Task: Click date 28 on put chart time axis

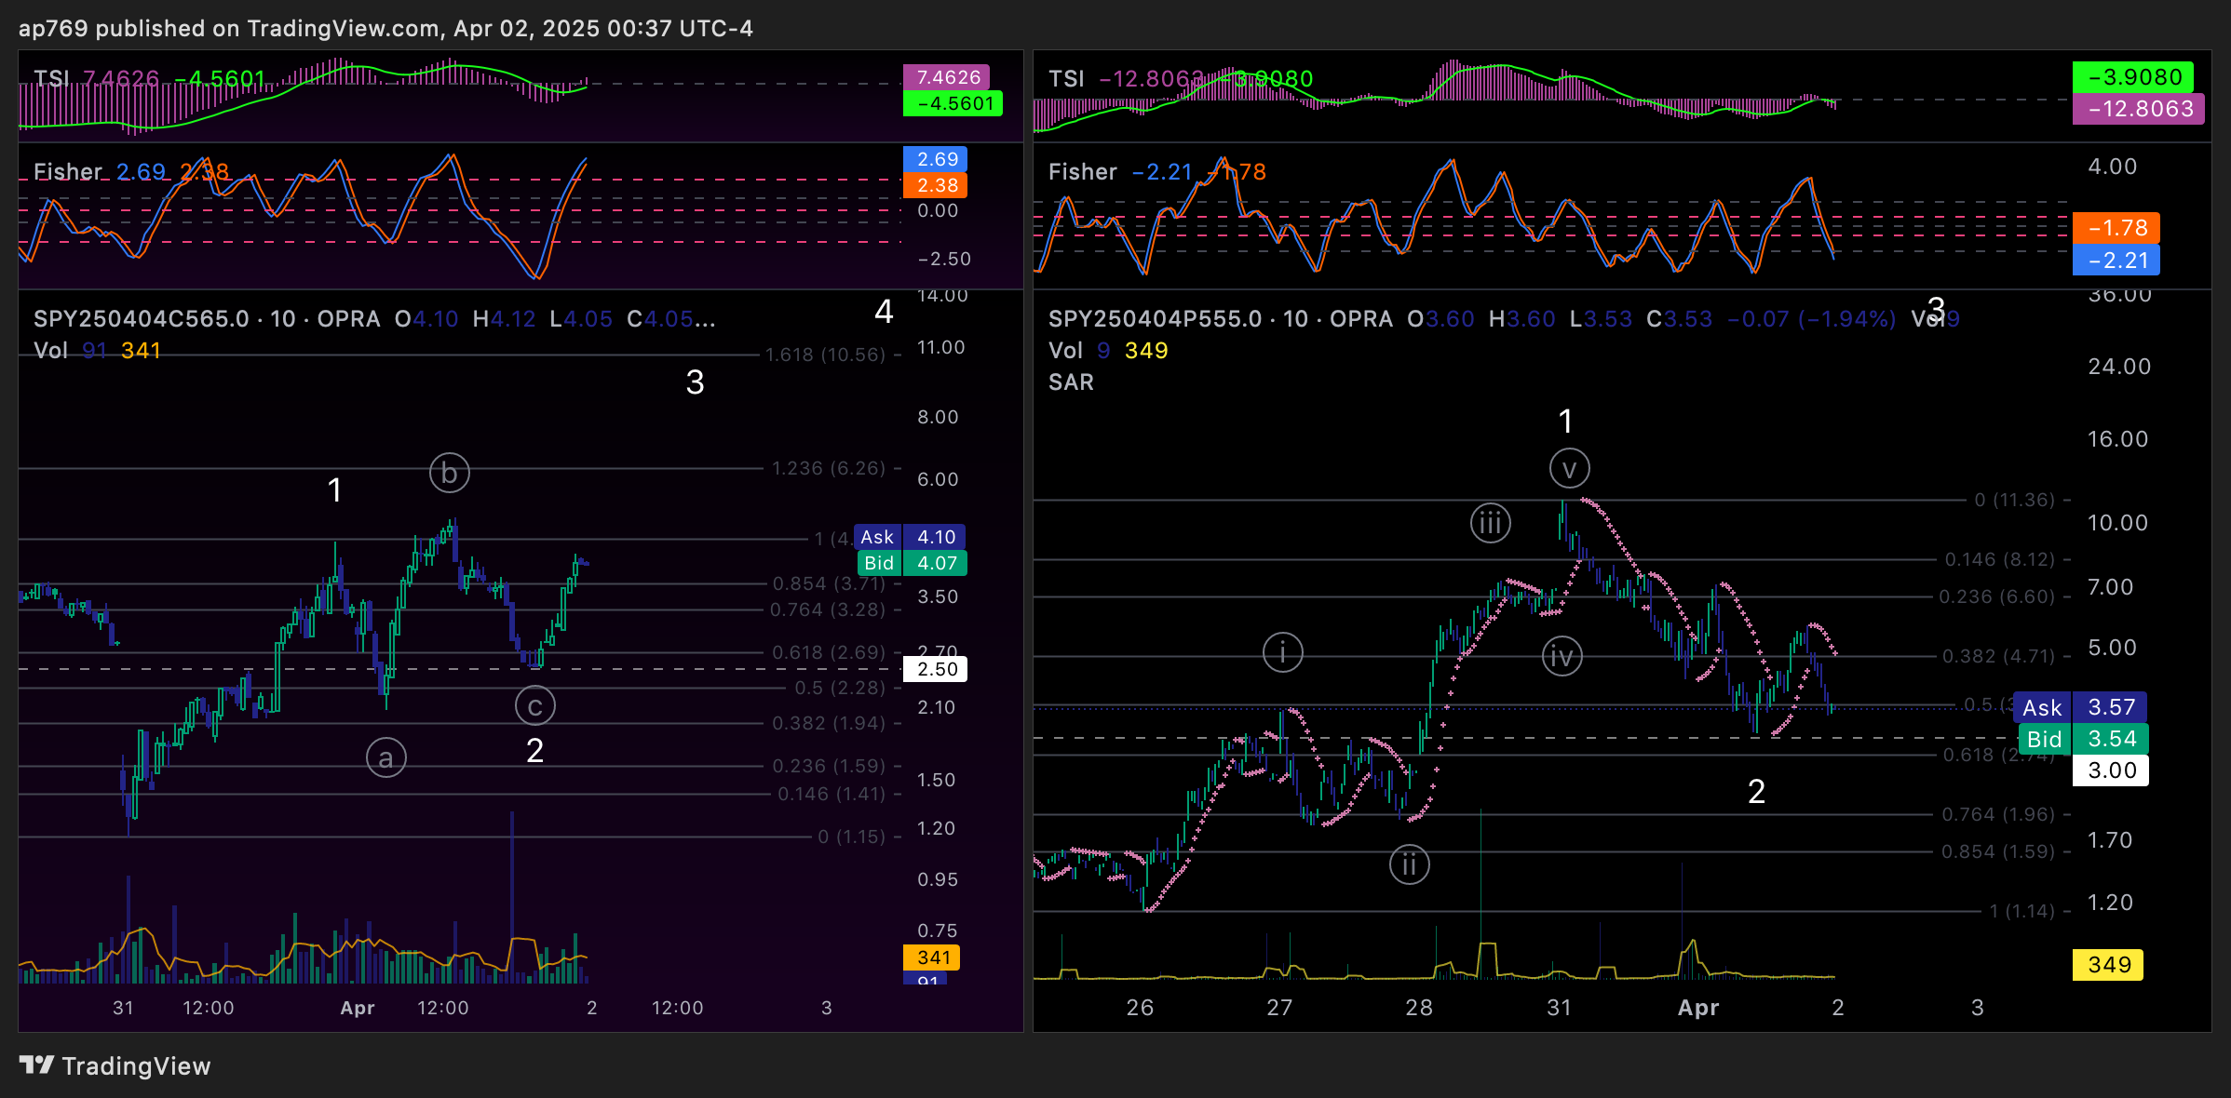Action: (1419, 1008)
